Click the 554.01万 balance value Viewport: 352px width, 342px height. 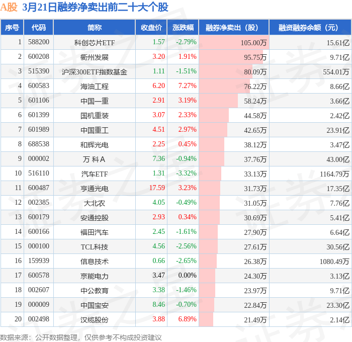click(x=336, y=72)
